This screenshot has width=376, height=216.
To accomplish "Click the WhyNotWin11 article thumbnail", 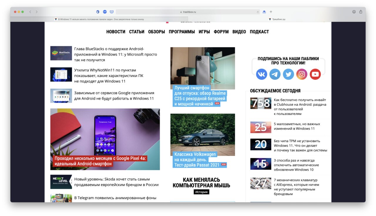I will click(61, 74).
